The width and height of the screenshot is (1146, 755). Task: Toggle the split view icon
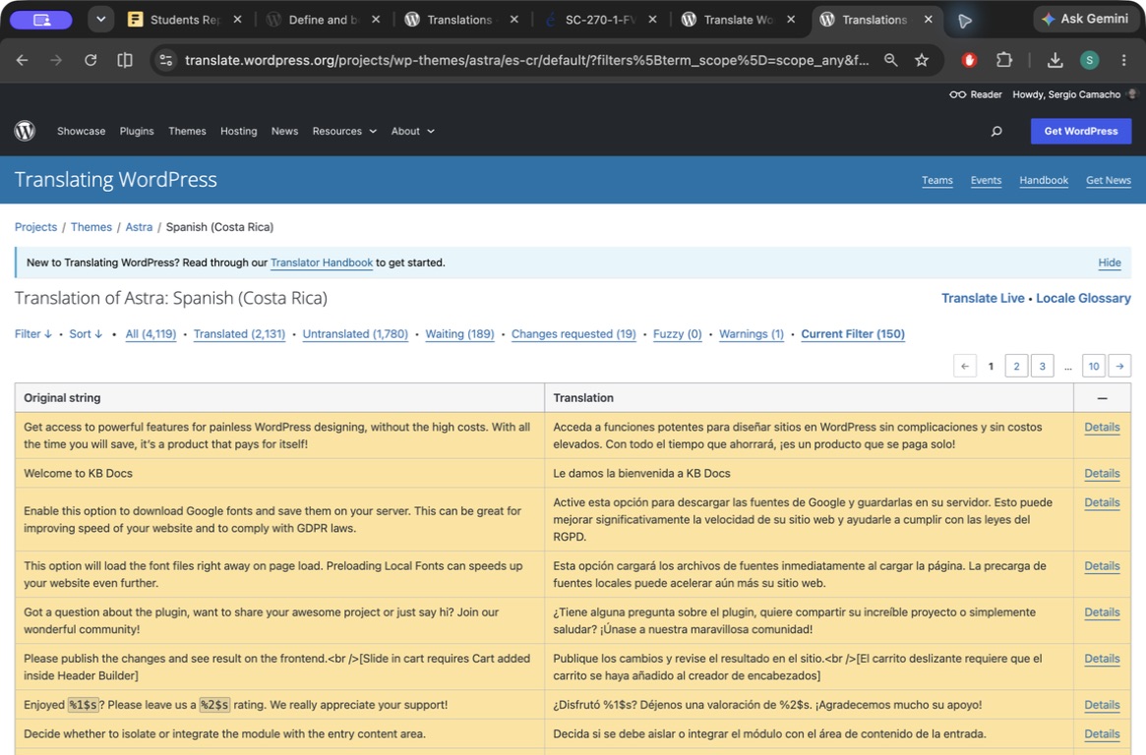(125, 60)
